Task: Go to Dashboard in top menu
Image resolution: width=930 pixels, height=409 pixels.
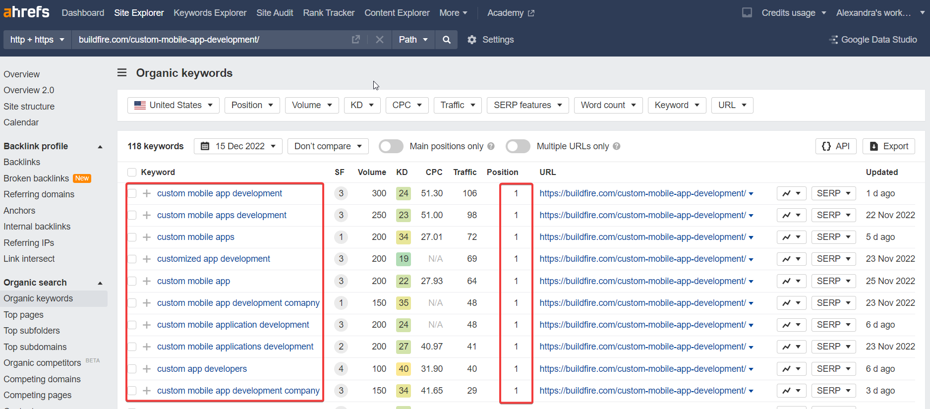Action: [83, 13]
